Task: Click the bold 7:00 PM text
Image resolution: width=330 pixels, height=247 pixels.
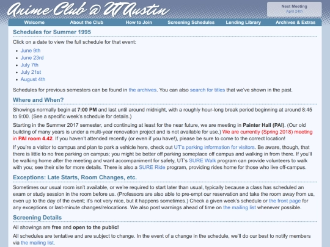Action: point(87,110)
